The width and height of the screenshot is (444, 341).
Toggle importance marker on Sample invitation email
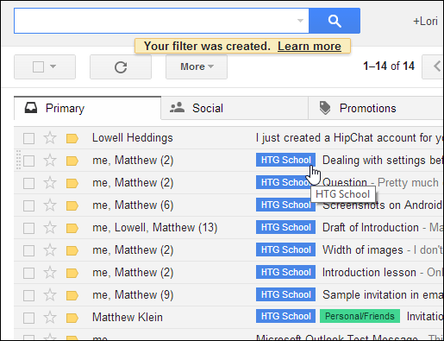pos(72,295)
